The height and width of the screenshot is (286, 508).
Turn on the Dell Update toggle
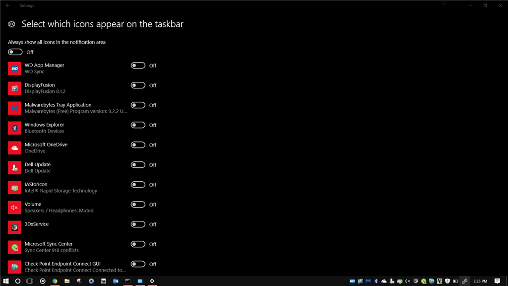[x=138, y=165]
